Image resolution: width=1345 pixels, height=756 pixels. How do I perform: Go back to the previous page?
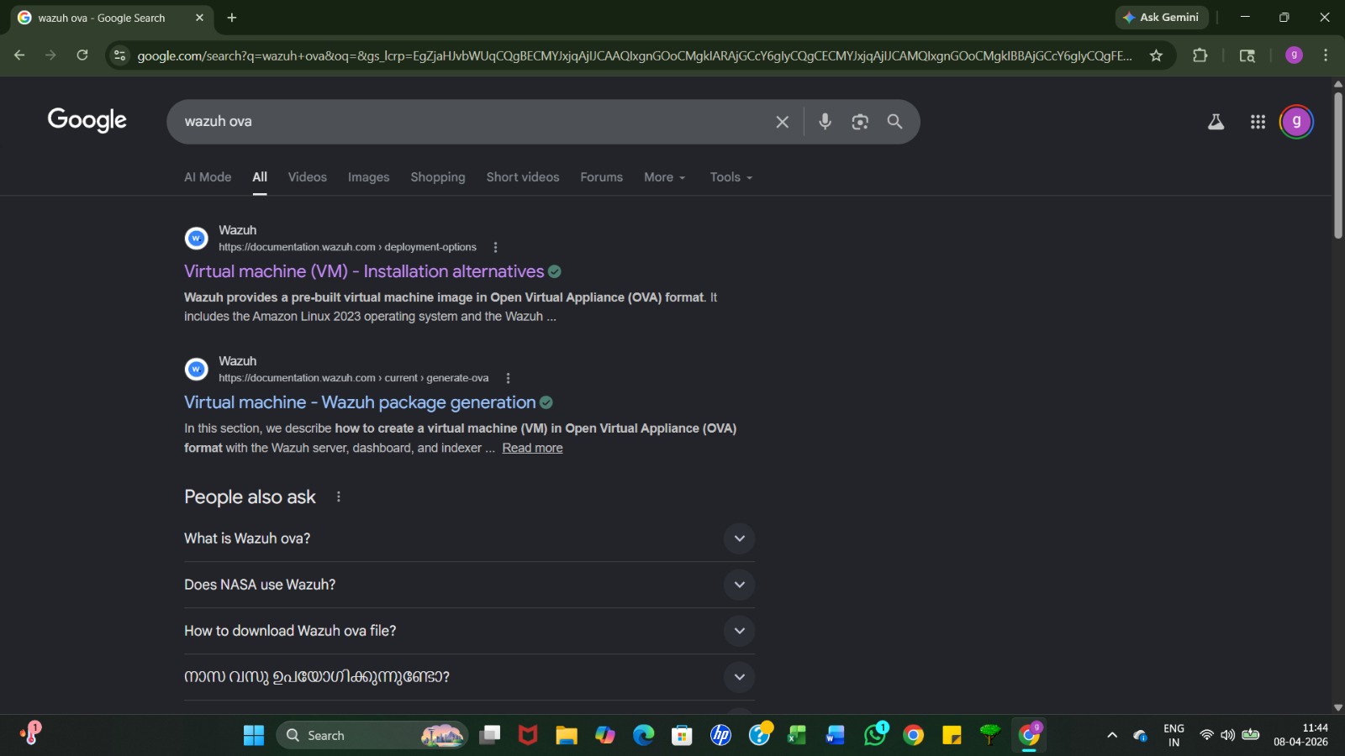pos(19,55)
